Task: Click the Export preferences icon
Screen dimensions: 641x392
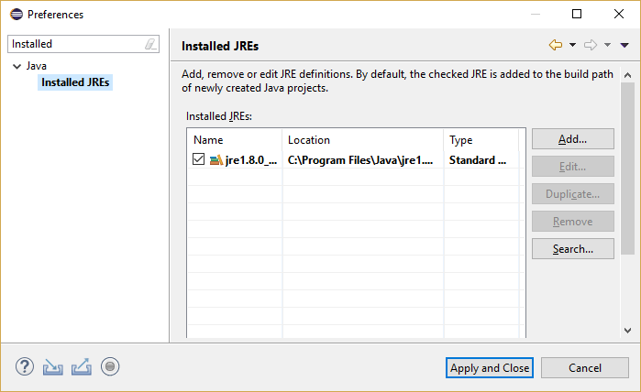Action: tap(82, 366)
